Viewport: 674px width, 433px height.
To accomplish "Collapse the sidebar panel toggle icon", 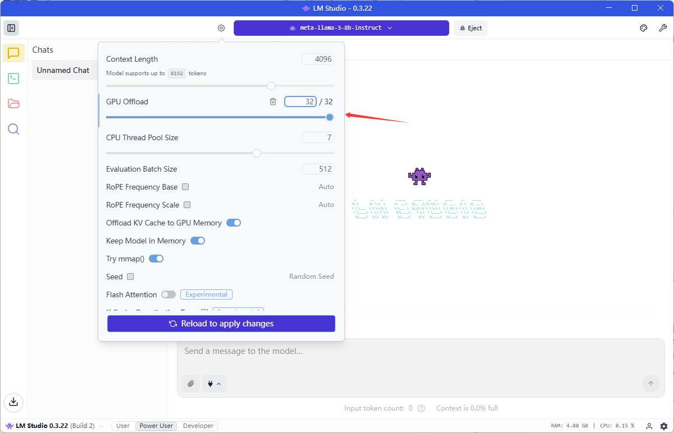I will 11,28.
